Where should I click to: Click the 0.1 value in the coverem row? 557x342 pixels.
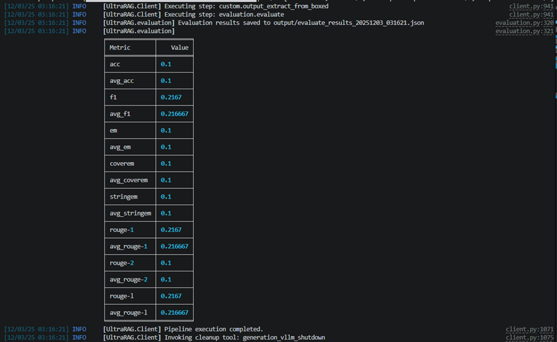(166, 163)
